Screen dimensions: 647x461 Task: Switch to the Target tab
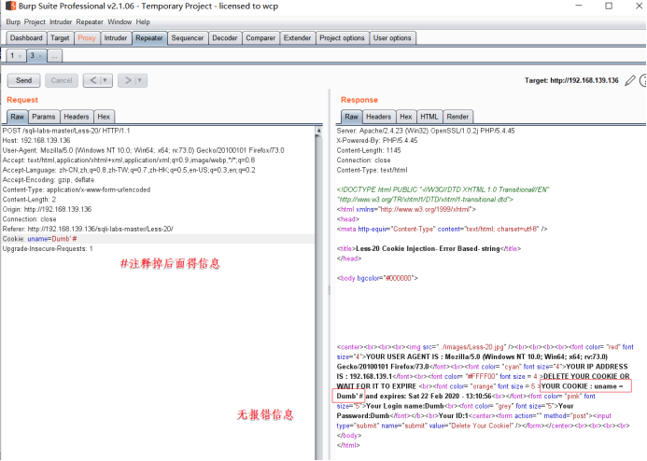pos(60,38)
